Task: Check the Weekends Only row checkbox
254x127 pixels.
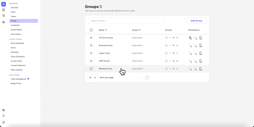Action: click(x=91, y=69)
